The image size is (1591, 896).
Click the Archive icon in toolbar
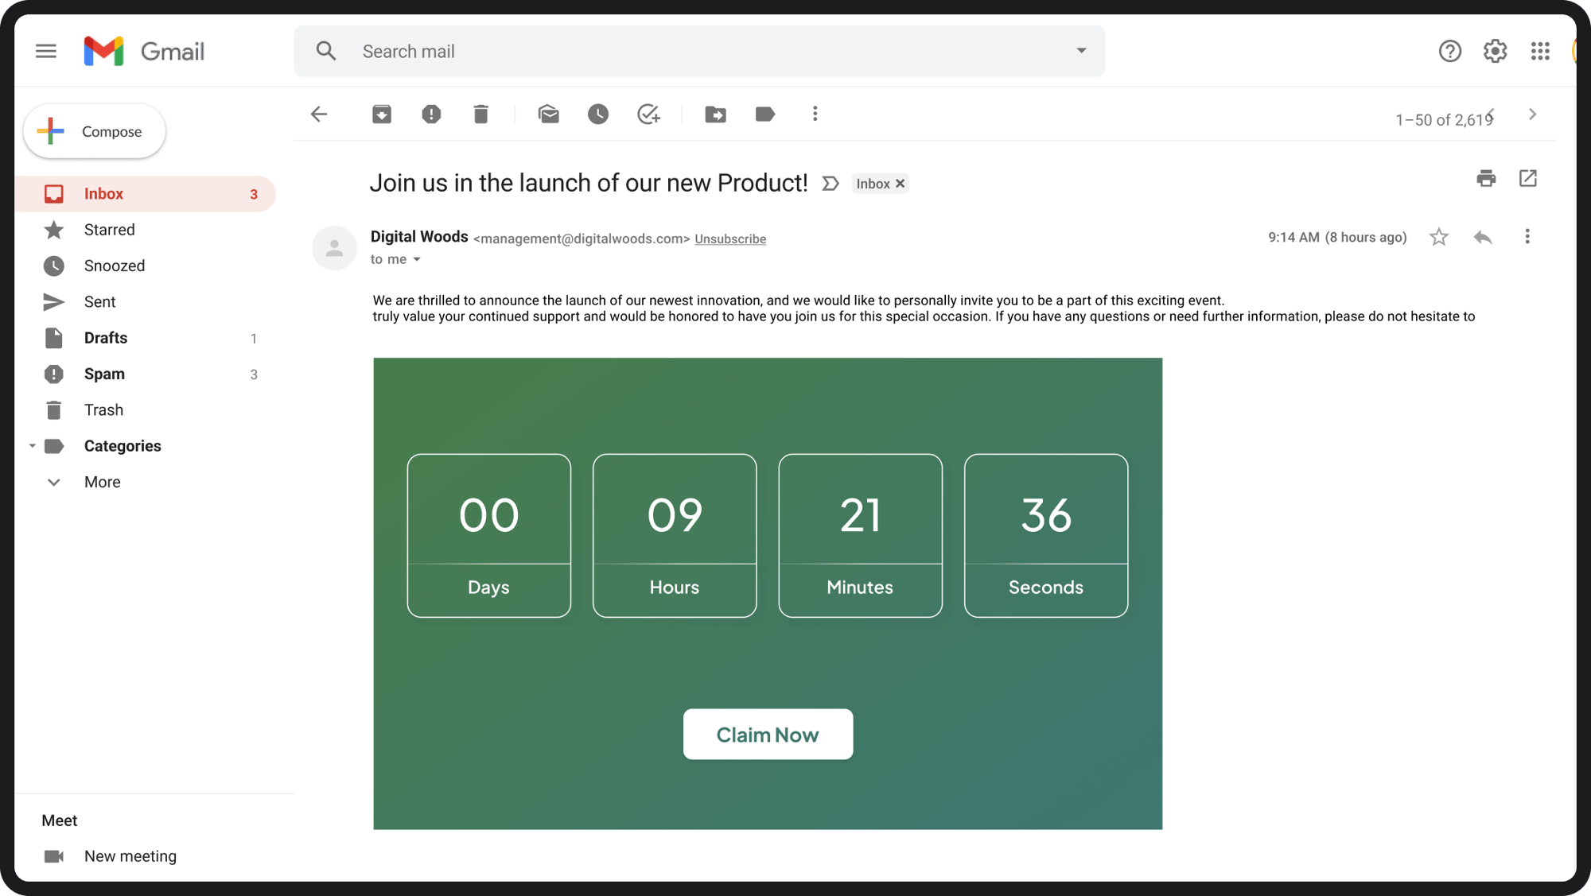pyautogui.click(x=380, y=114)
